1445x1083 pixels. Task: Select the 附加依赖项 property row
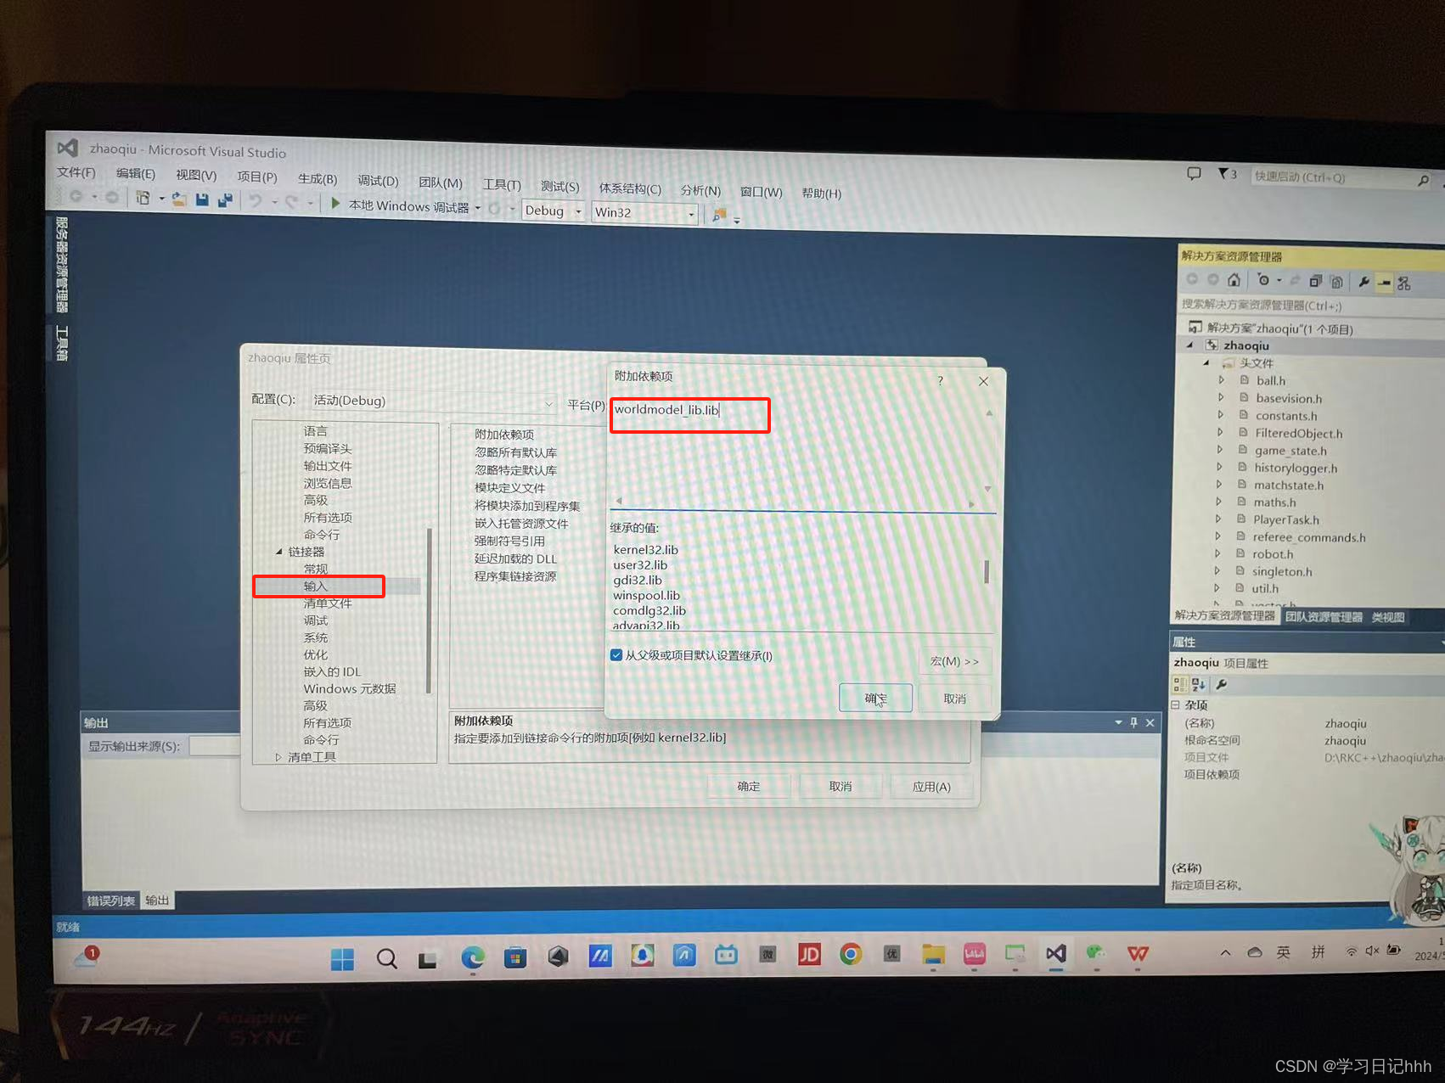(x=504, y=435)
